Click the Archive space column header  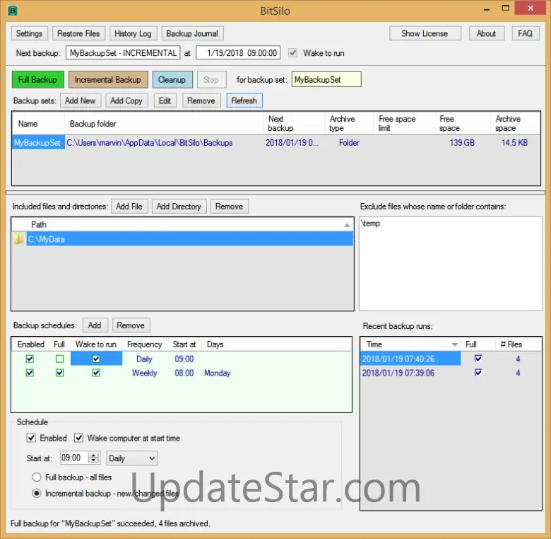[515, 124]
